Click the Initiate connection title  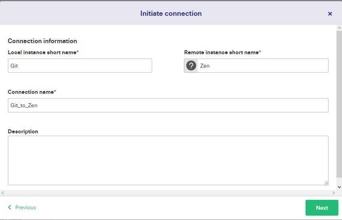pos(171,13)
